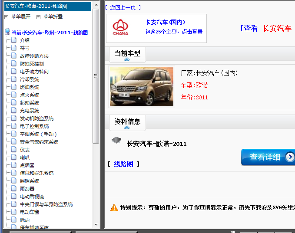295x233 pixels.
Task: Click the 返回上一页 back link
Action: (123, 7)
